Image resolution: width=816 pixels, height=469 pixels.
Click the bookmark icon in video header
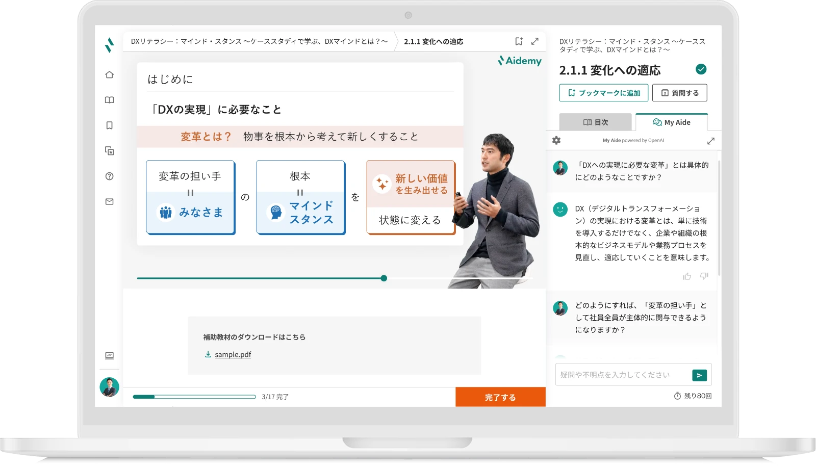(x=519, y=41)
